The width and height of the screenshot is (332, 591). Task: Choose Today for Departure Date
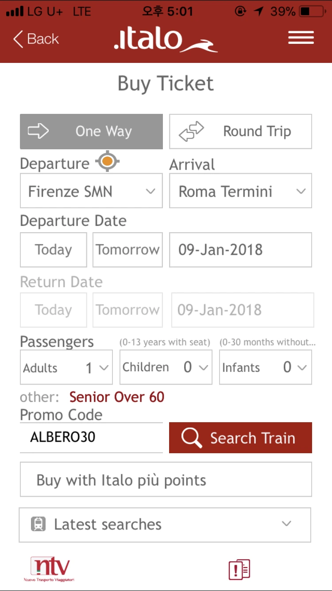53,250
